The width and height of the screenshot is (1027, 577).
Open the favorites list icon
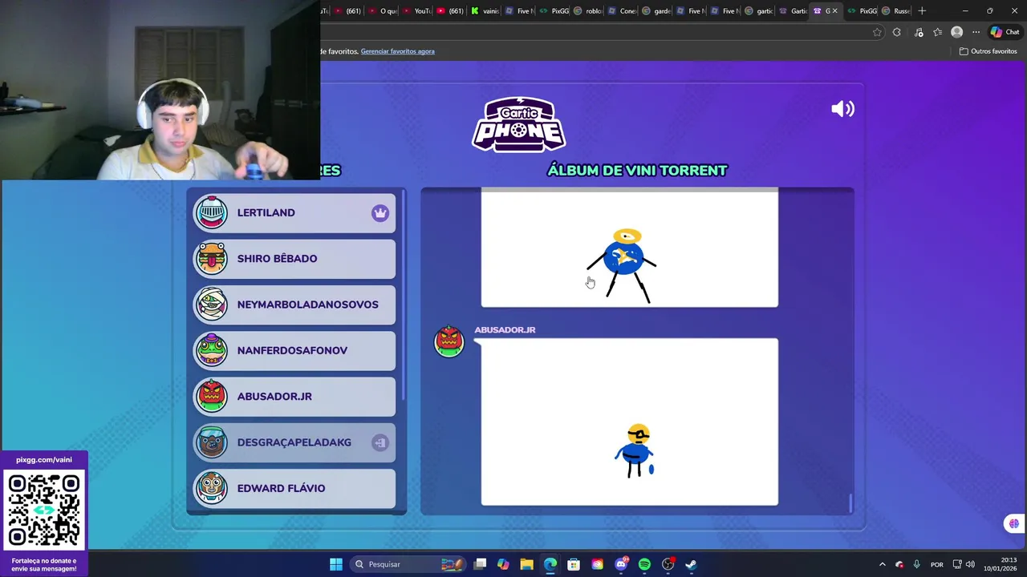point(937,32)
